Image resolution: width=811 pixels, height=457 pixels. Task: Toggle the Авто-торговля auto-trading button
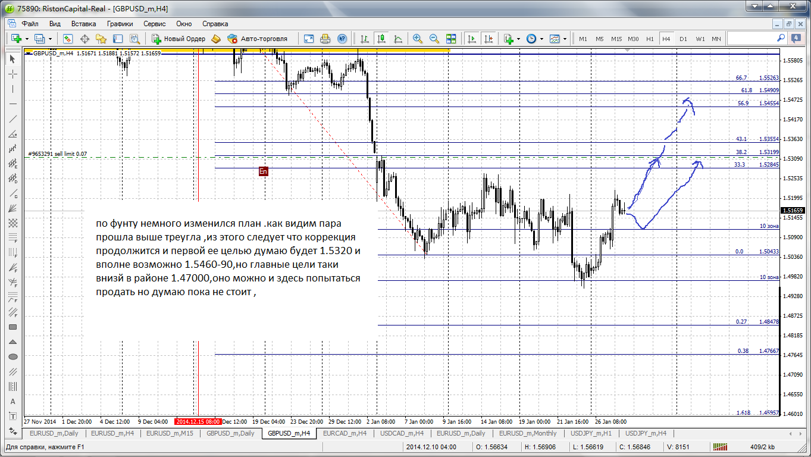coord(257,39)
